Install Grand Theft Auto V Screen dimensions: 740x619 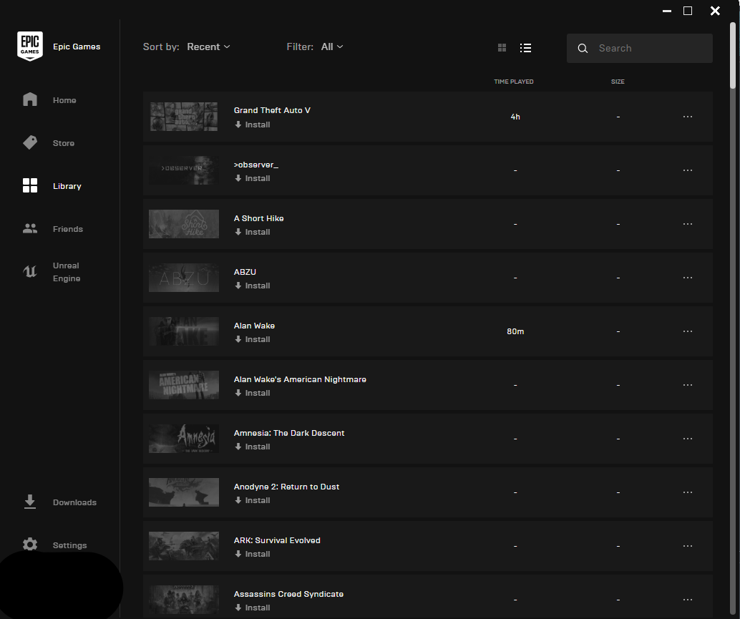click(253, 125)
